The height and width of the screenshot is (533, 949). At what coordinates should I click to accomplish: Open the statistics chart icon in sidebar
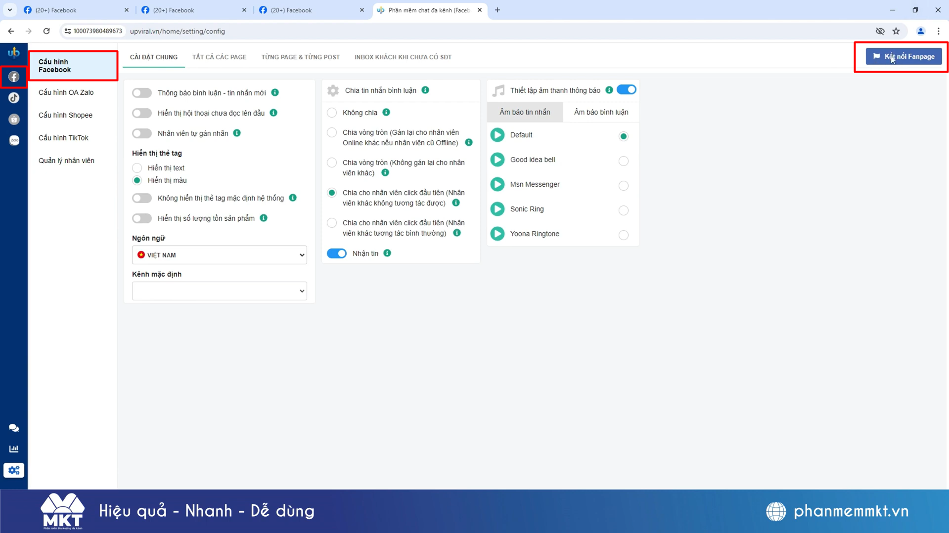pos(14,449)
